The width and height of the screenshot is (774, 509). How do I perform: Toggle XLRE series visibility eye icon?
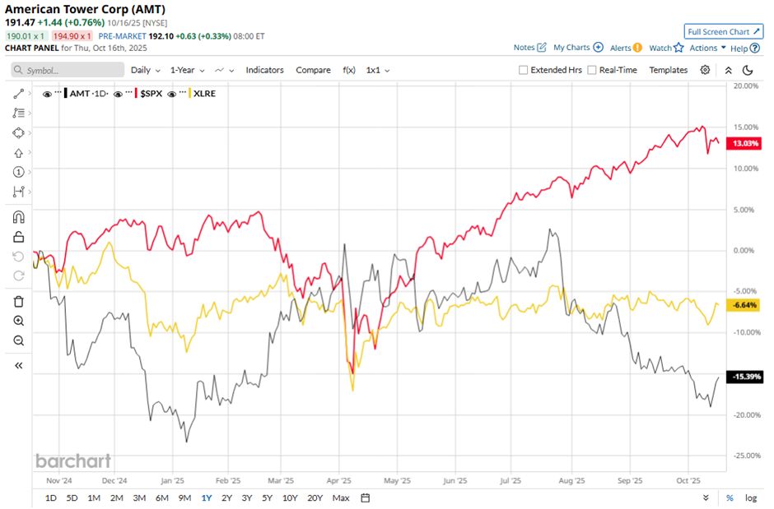point(171,94)
